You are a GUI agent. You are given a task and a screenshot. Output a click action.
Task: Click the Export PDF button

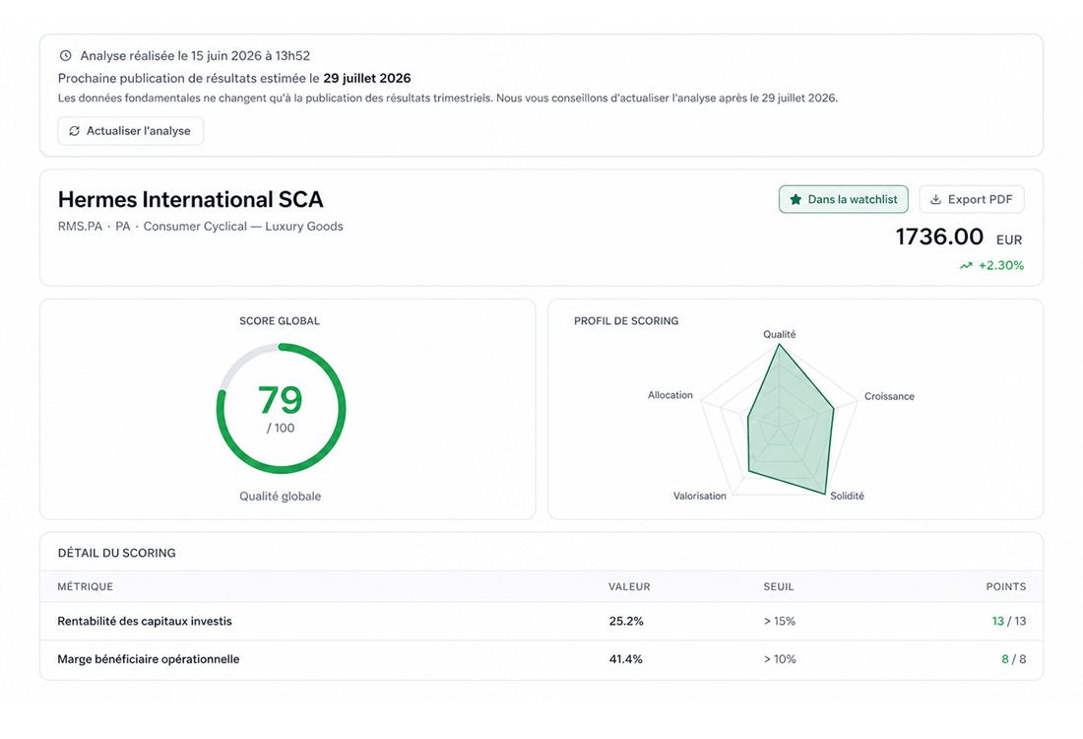(971, 199)
